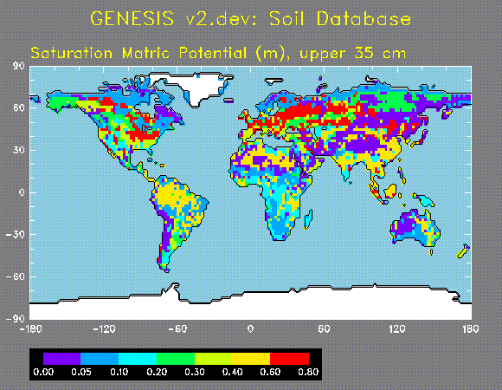Click the Australia continent on map

coord(415,228)
